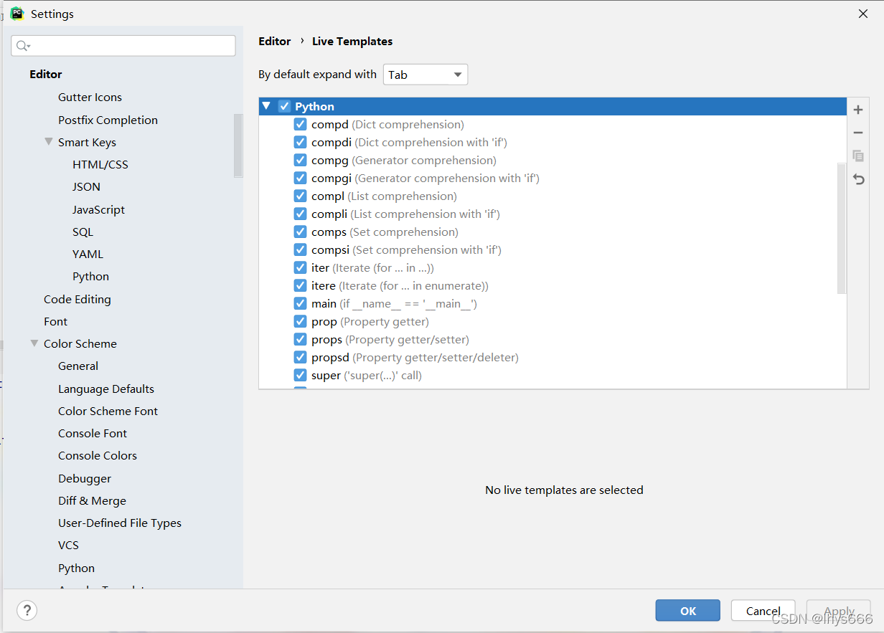Open User-Defined File Types settings

pos(120,523)
